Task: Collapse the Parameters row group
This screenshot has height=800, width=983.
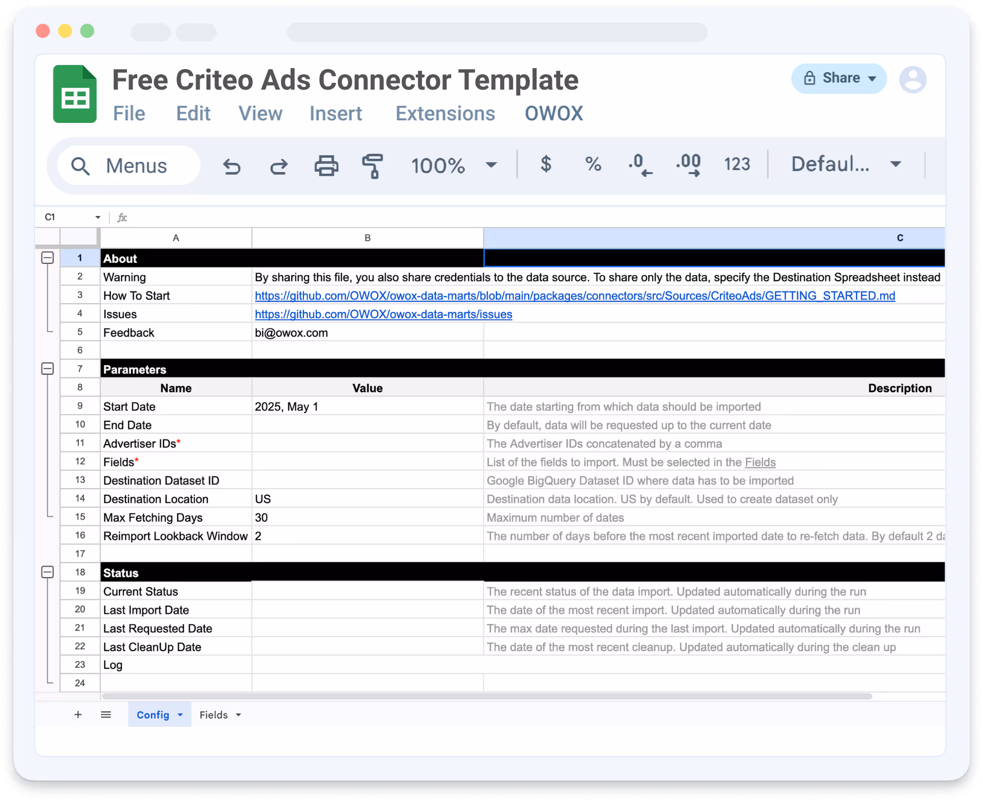Action: click(47, 368)
